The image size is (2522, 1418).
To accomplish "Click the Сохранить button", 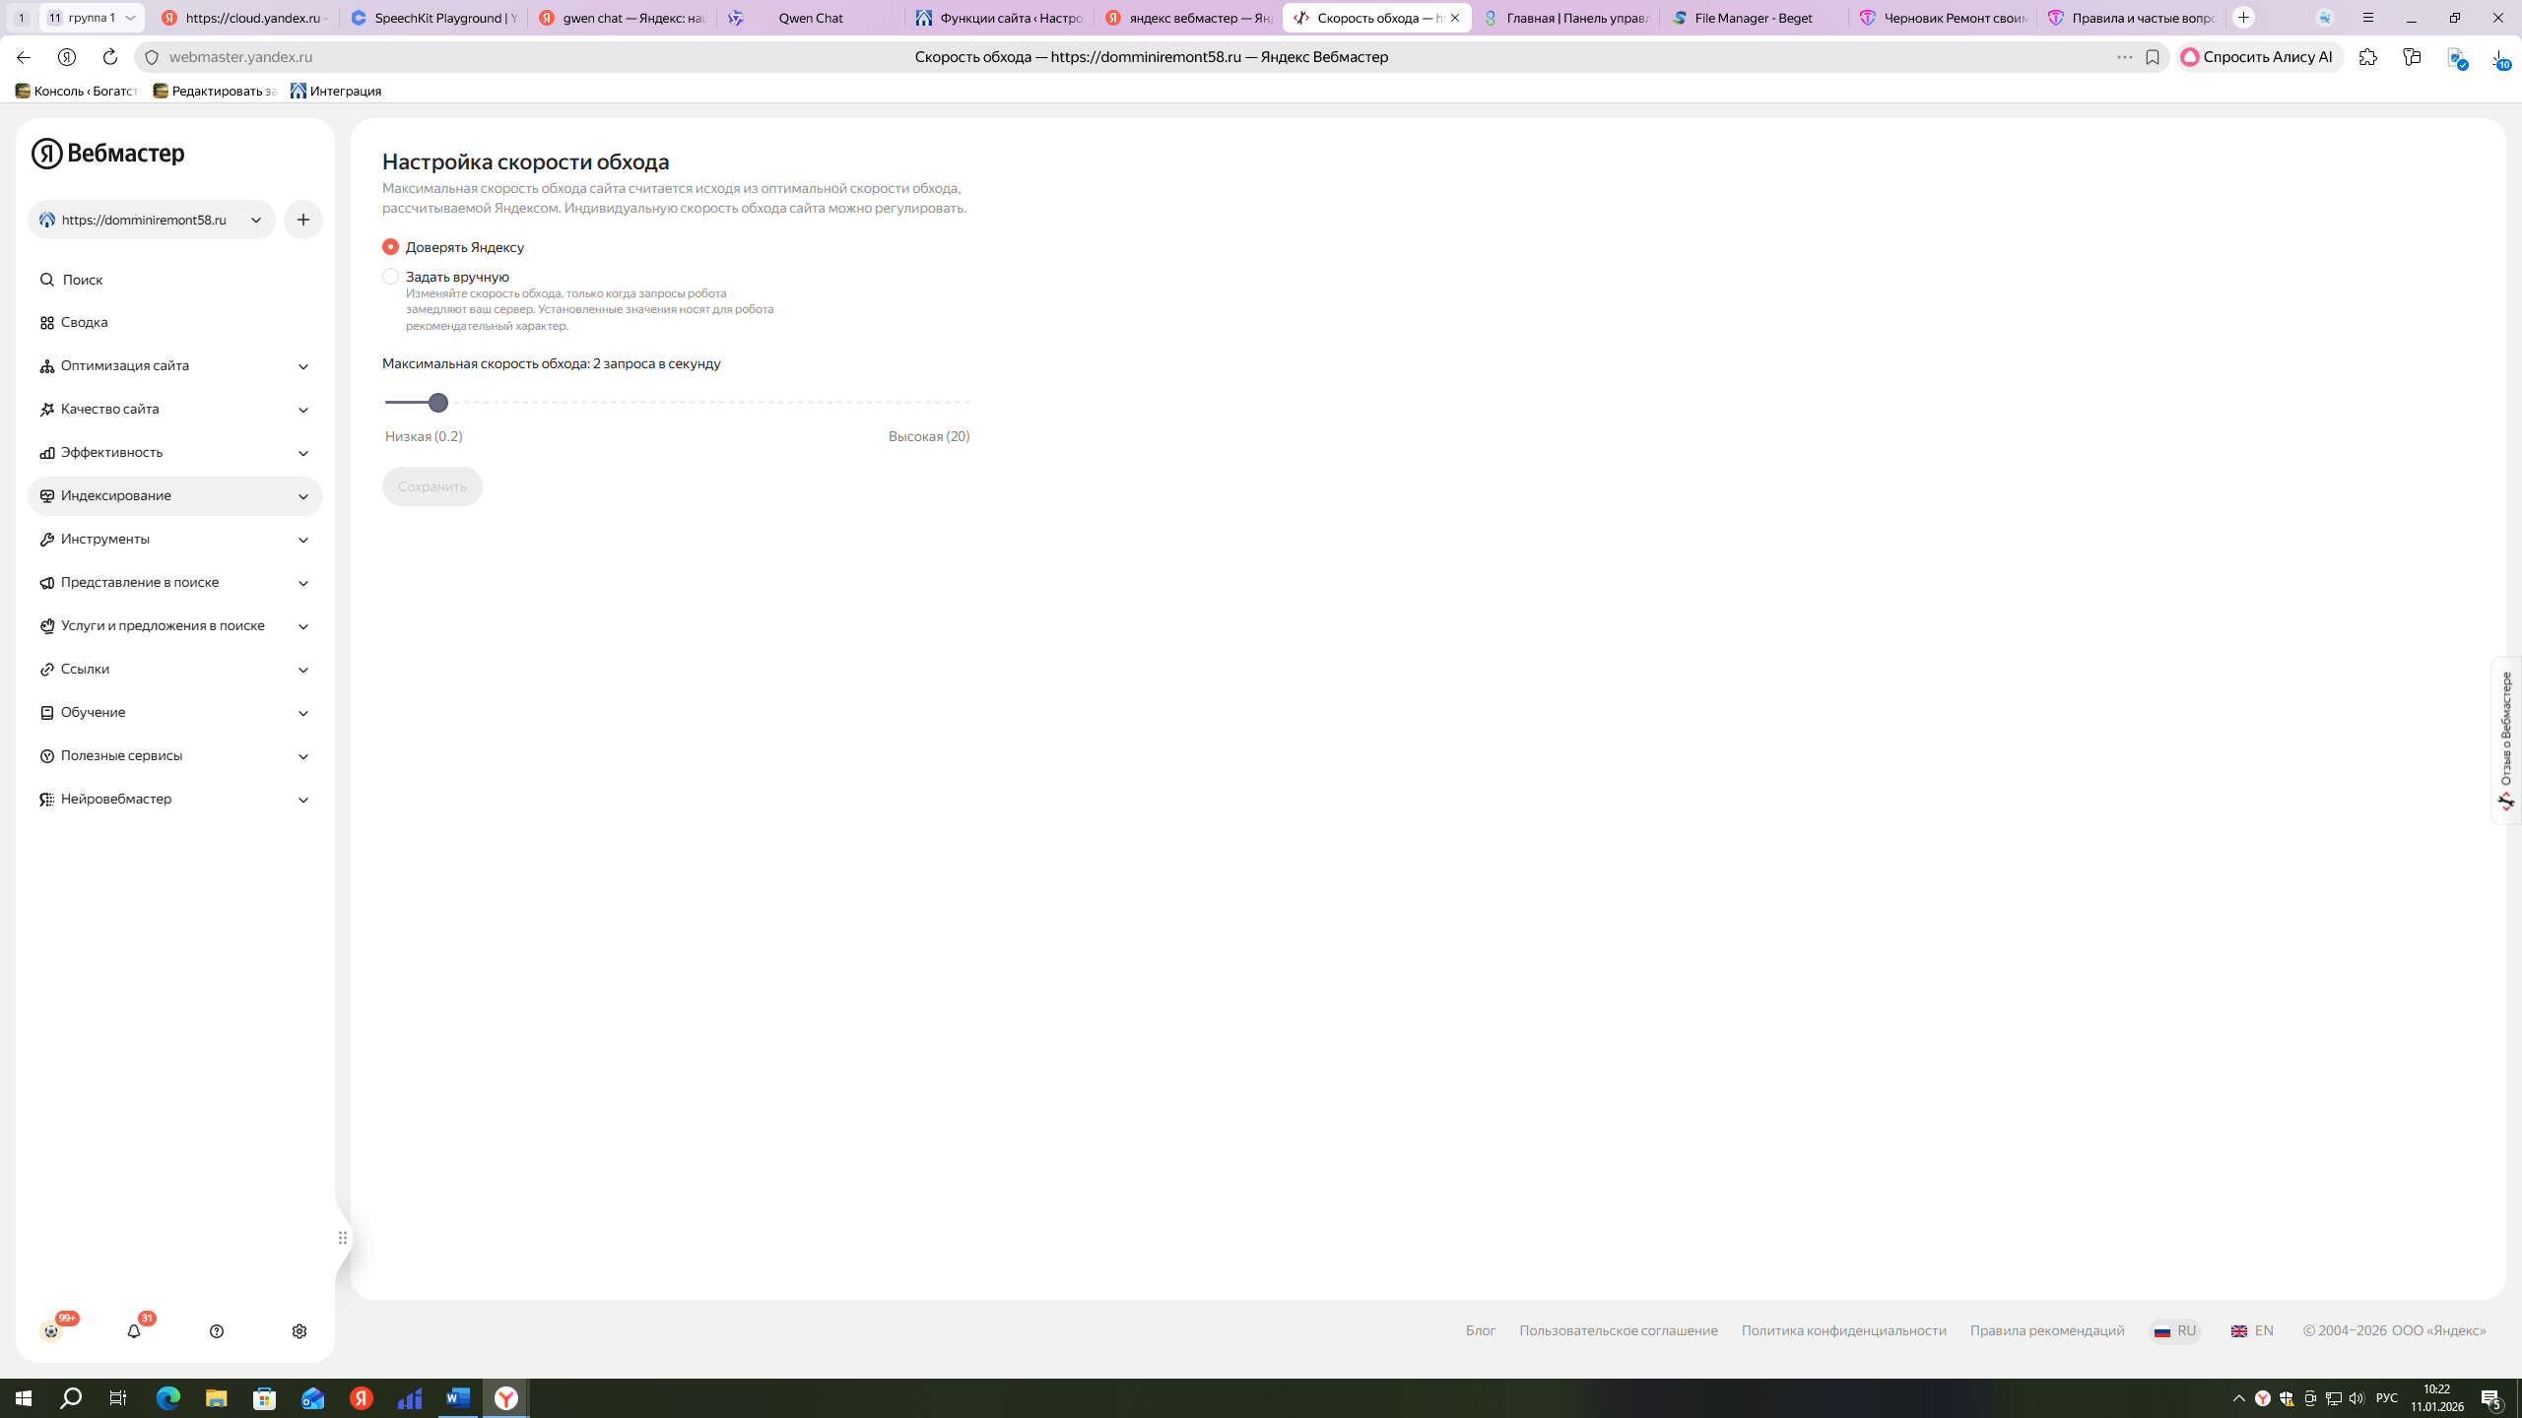I will click(431, 486).
